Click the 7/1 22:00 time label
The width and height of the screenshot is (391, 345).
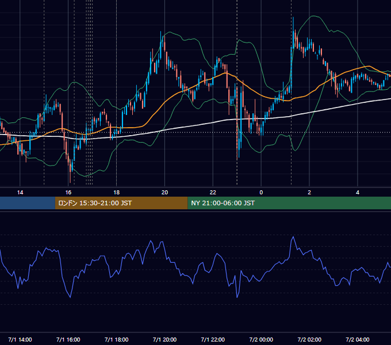click(x=213, y=339)
